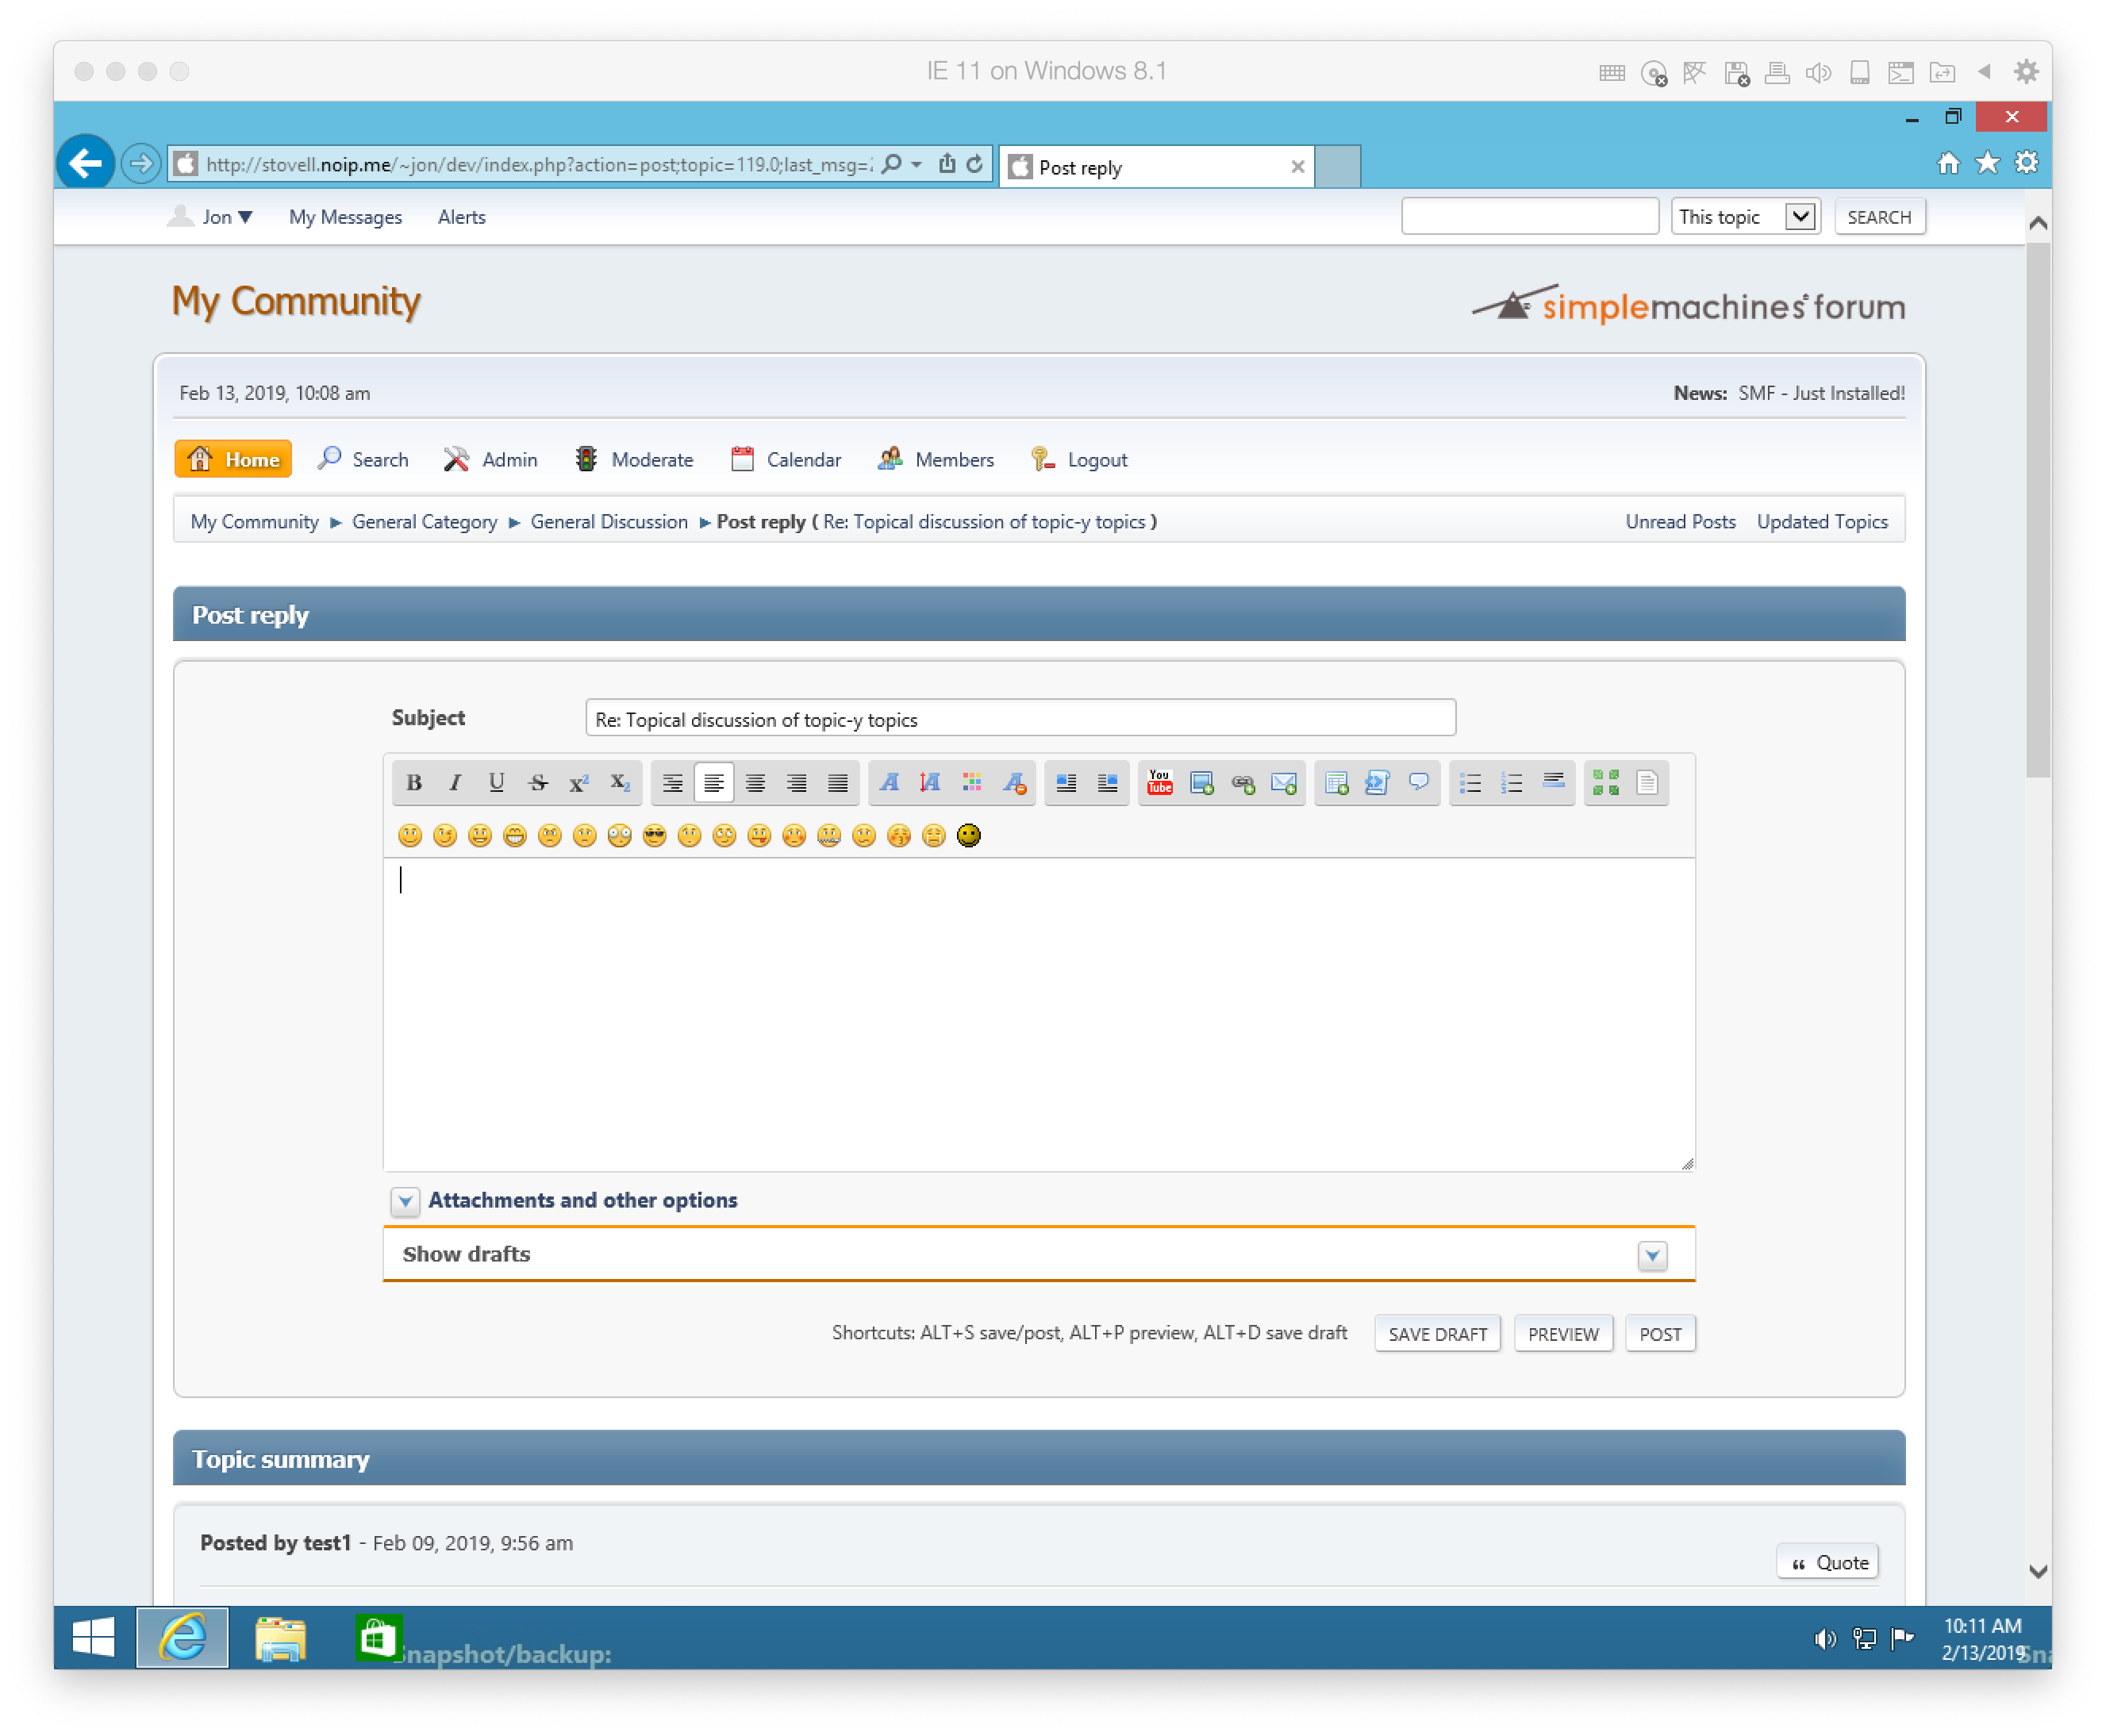2106x1736 pixels.
Task: Open My Messages link
Action: tap(346, 217)
